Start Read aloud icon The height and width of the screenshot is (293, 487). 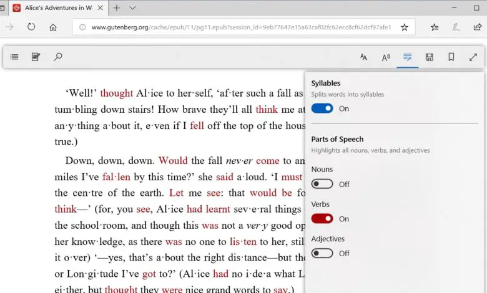385,57
